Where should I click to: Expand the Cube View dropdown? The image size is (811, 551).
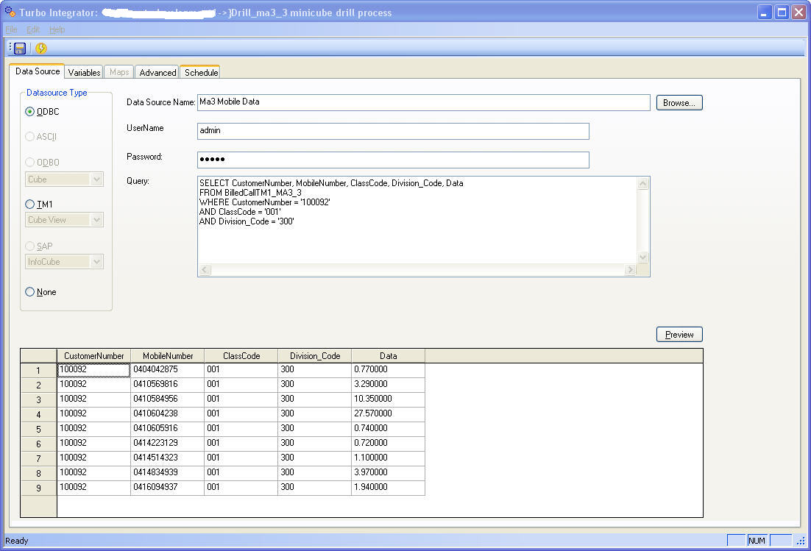(96, 220)
